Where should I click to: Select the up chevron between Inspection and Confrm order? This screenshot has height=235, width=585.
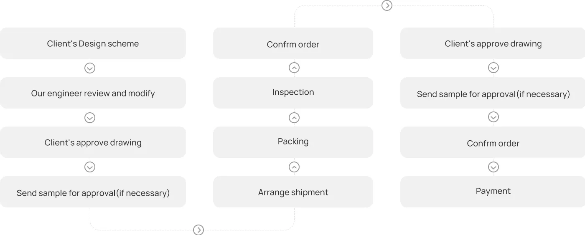tap(294, 68)
